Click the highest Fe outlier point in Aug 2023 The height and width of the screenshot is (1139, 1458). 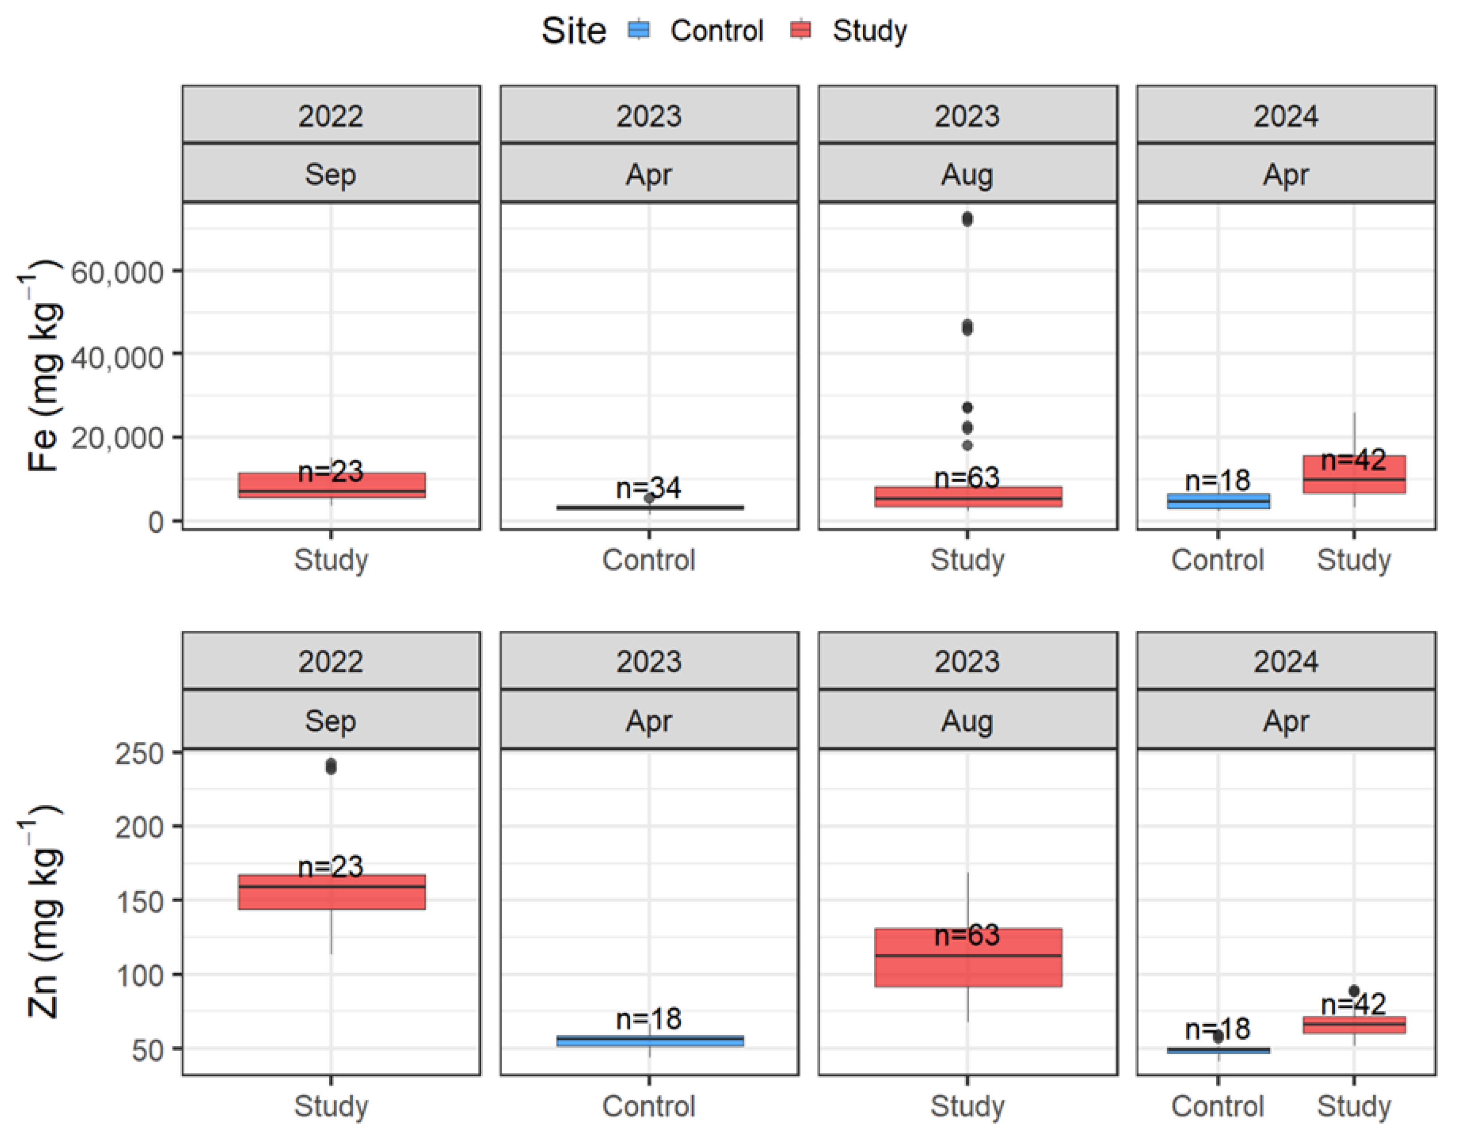[x=967, y=219]
